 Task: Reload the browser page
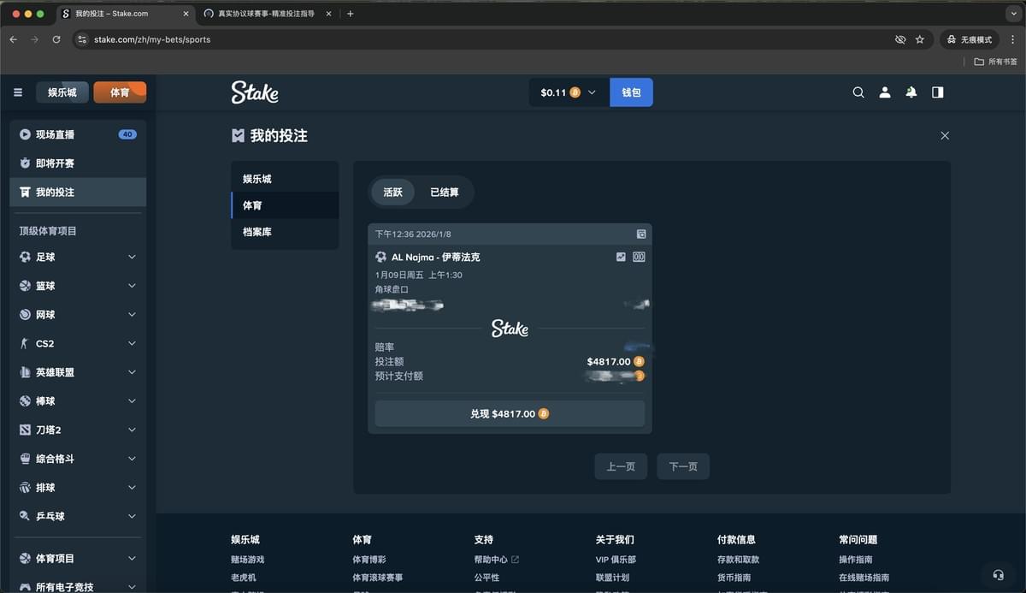coord(56,39)
